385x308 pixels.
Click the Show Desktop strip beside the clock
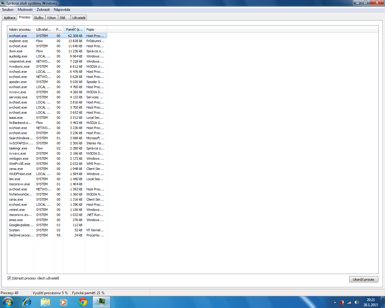[383, 302]
